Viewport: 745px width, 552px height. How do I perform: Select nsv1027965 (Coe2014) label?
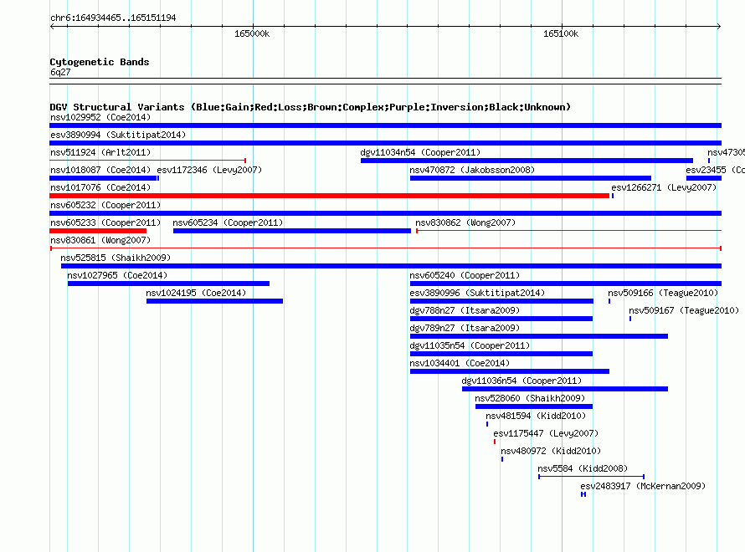117,275
